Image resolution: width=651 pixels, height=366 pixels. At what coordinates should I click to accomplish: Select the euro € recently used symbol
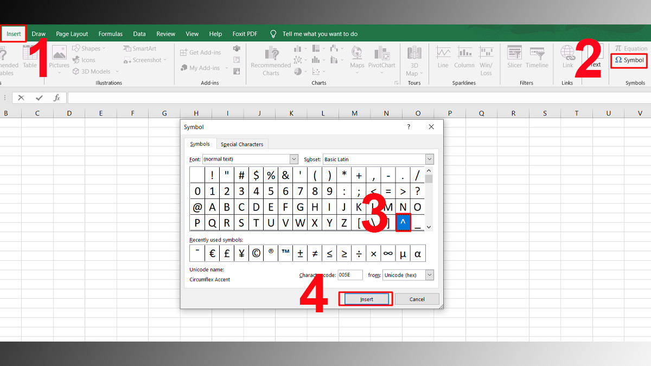click(212, 253)
